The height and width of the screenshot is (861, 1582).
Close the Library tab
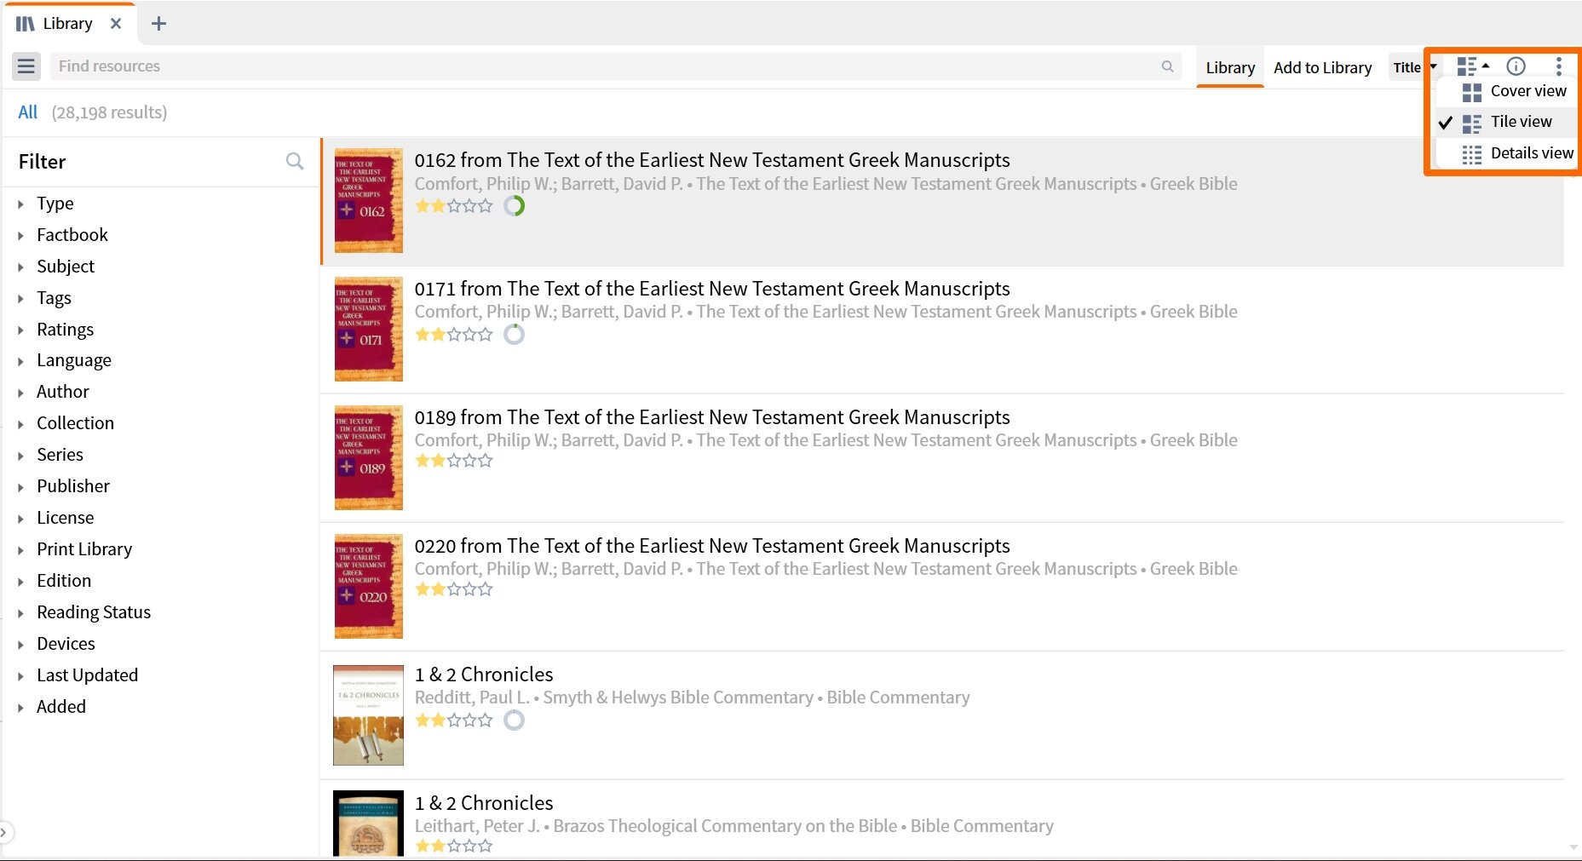pyautogui.click(x=116, y=24)
